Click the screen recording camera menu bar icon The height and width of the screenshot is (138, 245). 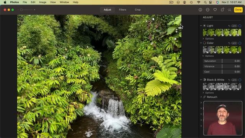[171, 2]
